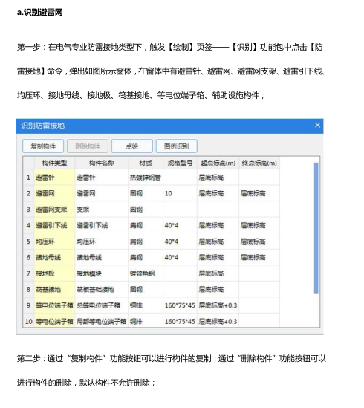Image resolution: width=364 pixels, height=408 pixels.
Task: Click the 起点标高(m) column header
Action: click(x=218, y=163)
